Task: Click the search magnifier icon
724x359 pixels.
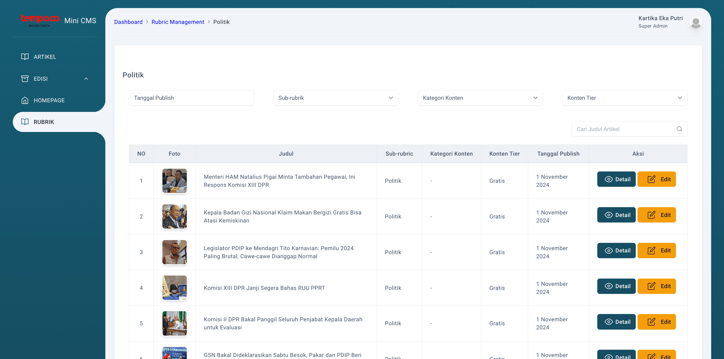Action: coord(679,129)
